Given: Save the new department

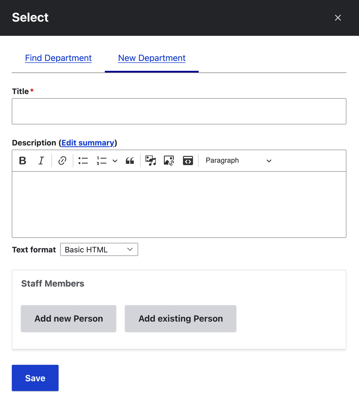Looking at the screenshot, I should [x=35, y=378].
